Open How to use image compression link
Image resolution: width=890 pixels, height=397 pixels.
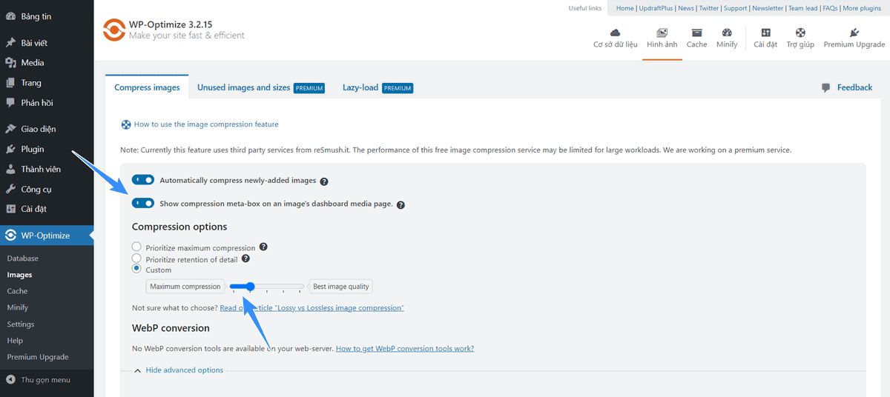(x=205, y=124)
